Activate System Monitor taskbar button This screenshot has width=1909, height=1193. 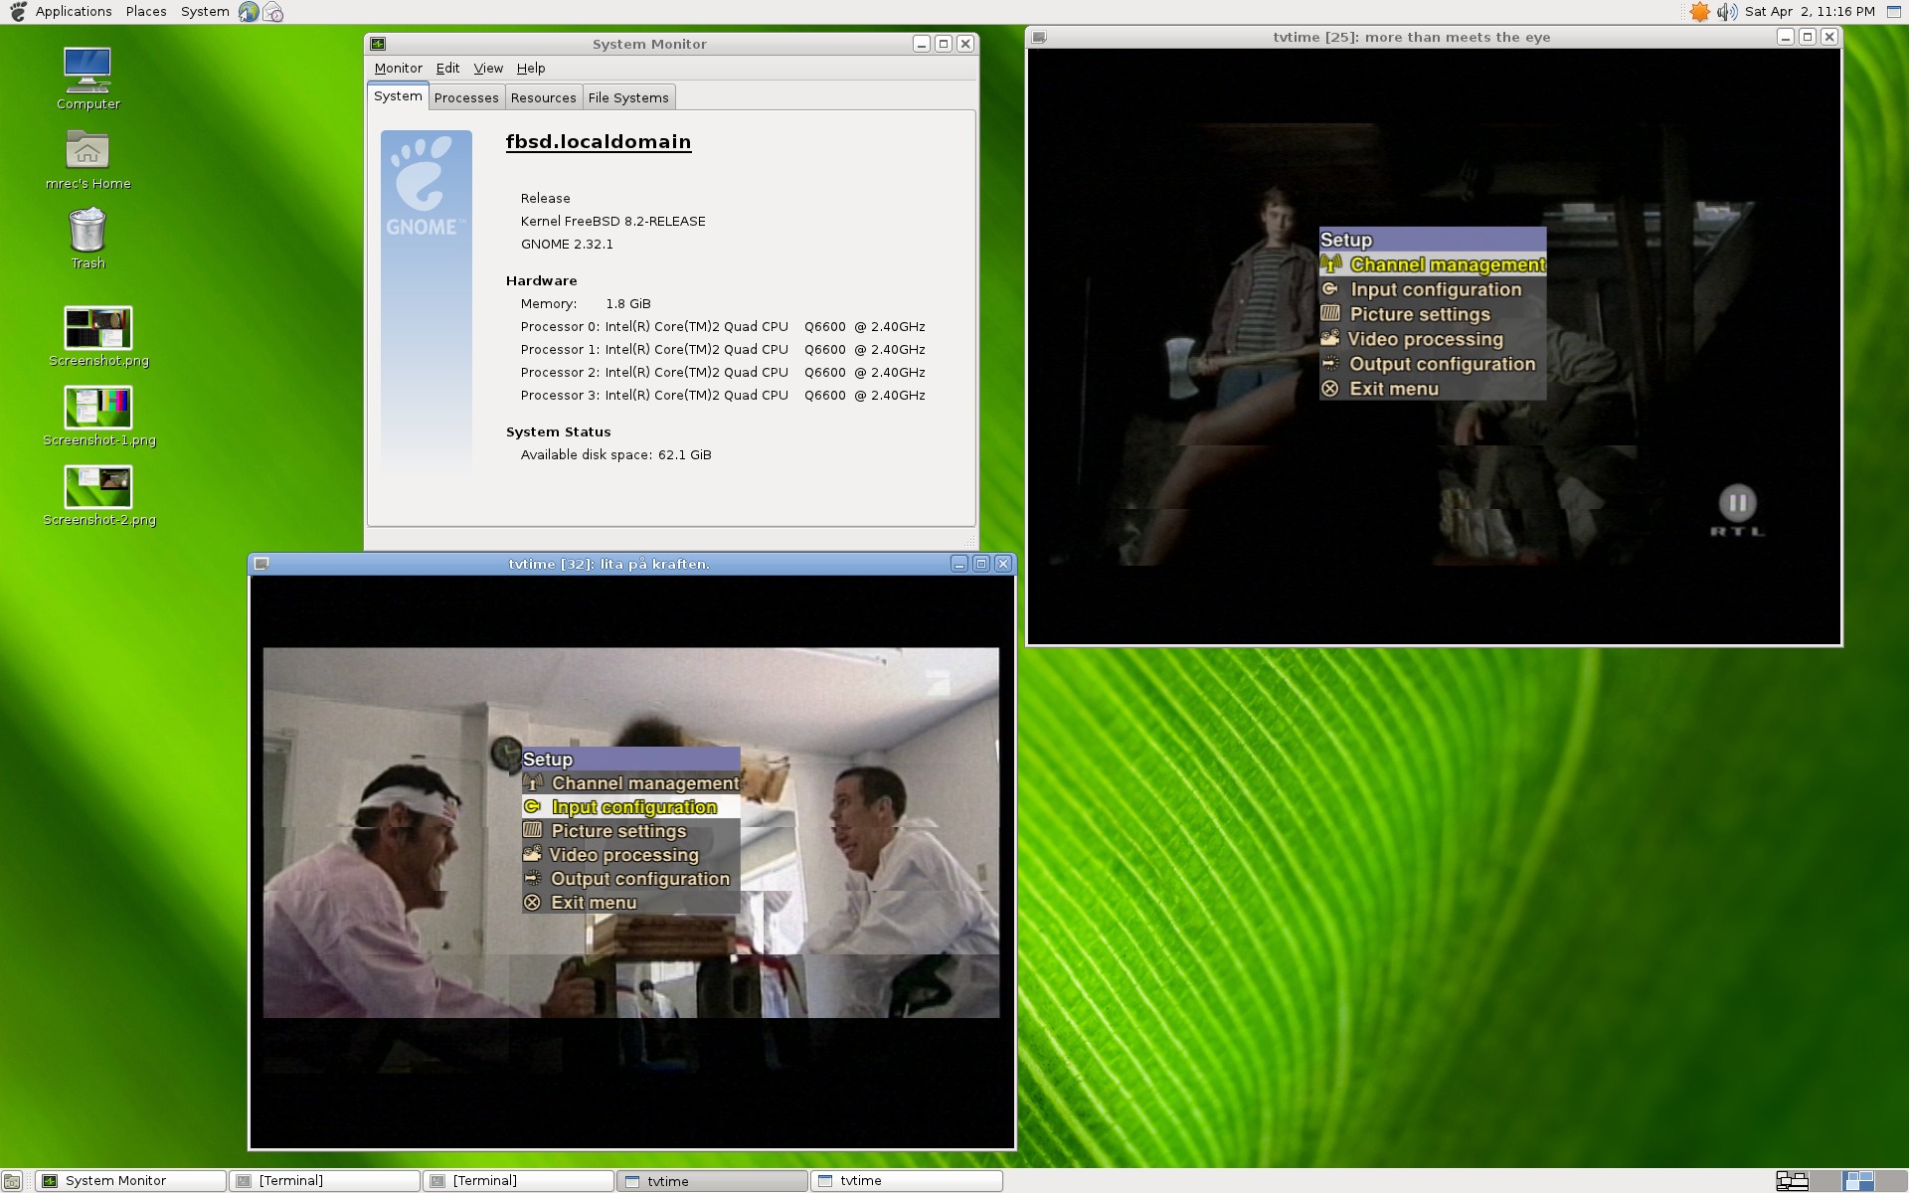pyautogui.click(x=131, y=1181)
